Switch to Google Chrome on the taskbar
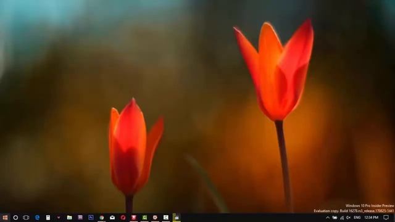The height and width of the screenshot is (222, 395). (101, 218)
